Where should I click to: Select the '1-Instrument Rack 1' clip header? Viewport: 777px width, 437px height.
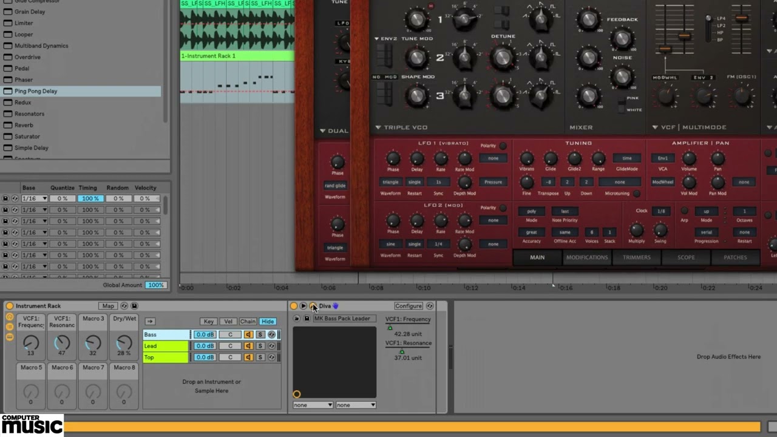coord(237,56)
